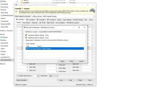Image resolution: width=165 pixels, height=92 pixels.
Task: Select the Axis to Button sub-tab
Action: [x=26, y=23]
